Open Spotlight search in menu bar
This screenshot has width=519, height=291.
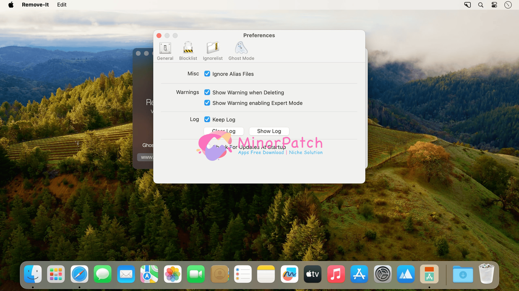(x=481, y=5)
